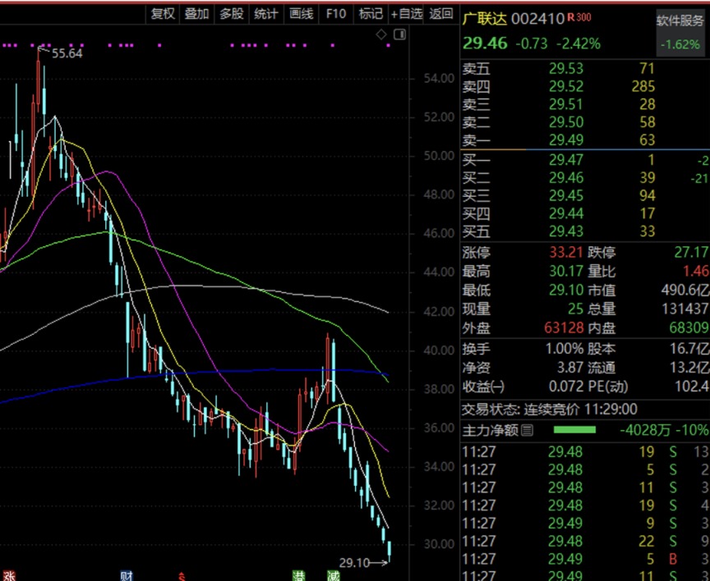Open the 叠加 overlay option
This screenshot has height=581, width=710.
(196, 14)
